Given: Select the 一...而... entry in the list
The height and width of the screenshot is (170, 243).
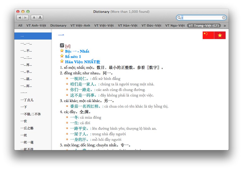Looking at the screenshot, I should (x=33, y=86).
